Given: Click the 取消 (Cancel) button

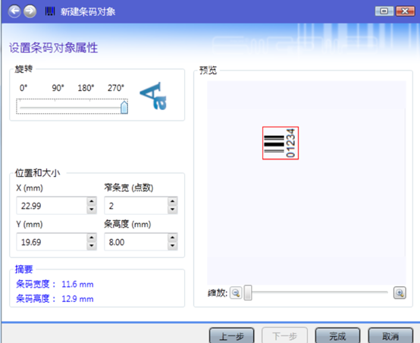Looking at the screenshot, I should (390, 335).
